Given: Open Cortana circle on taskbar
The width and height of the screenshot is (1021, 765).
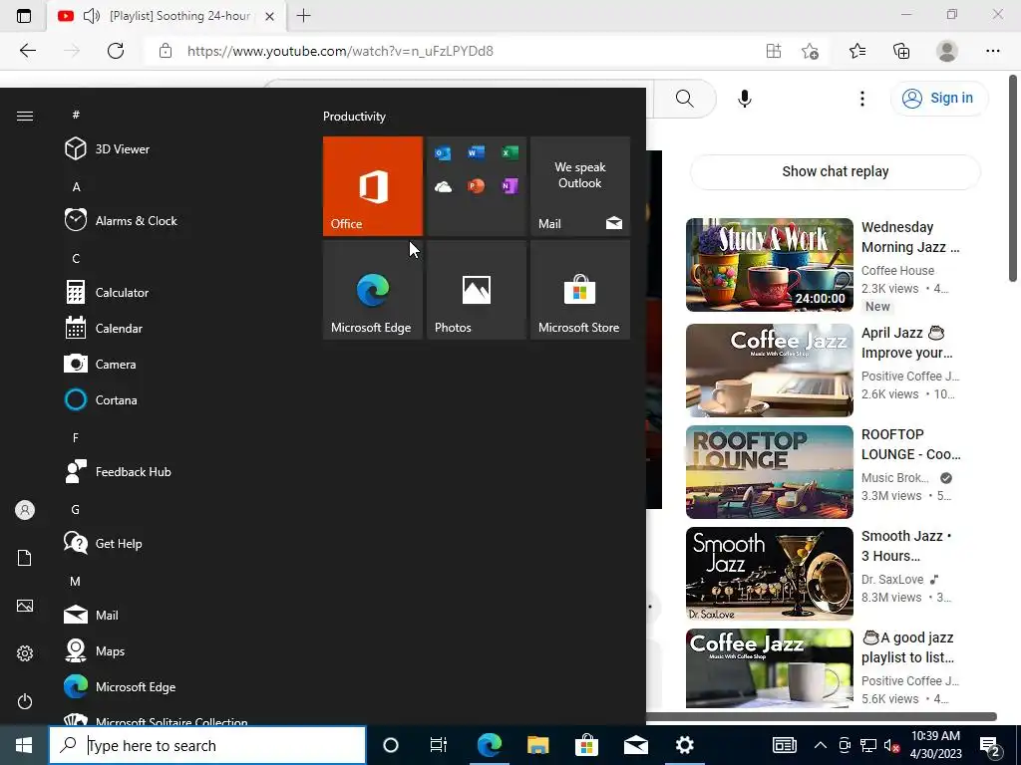Looking at the screenshot, I should 391,745.
